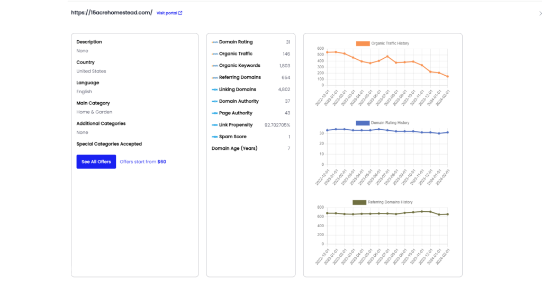Click the Ahrefs icon beside Domain Rating
This screenshot has height=287, width=542.
coord(215,42)
